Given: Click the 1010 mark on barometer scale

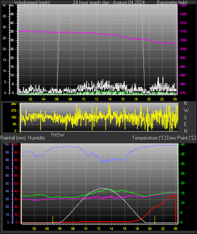Looking at the screenshot, I should [x=183, y=32].
